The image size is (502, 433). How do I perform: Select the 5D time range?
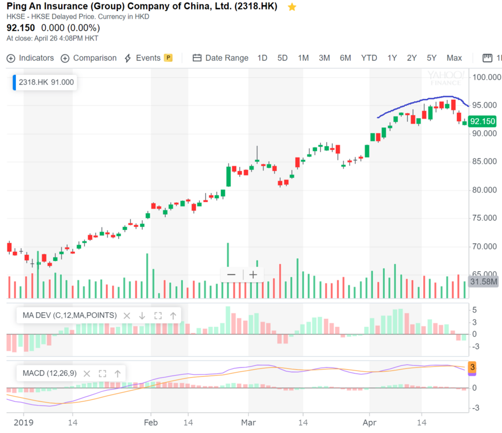282,58
